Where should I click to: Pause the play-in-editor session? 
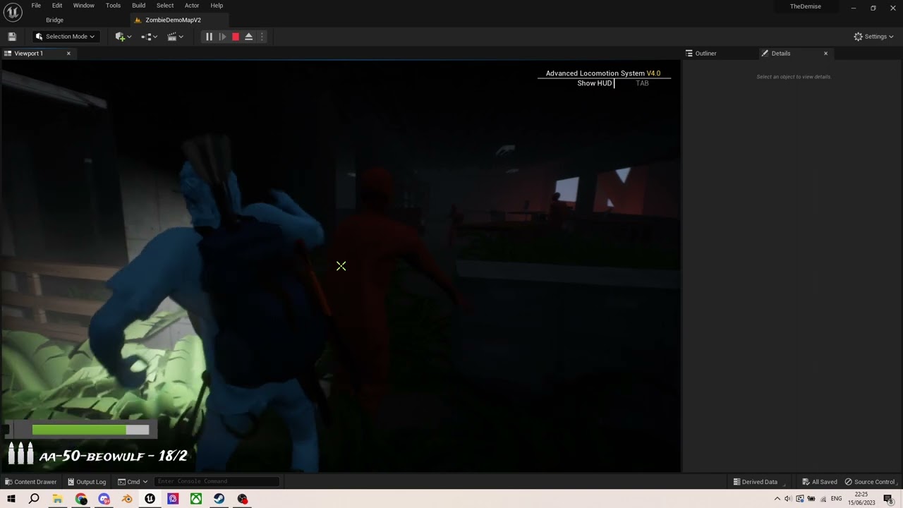point(209,37)
